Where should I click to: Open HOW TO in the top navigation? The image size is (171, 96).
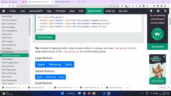coord(110,11)
